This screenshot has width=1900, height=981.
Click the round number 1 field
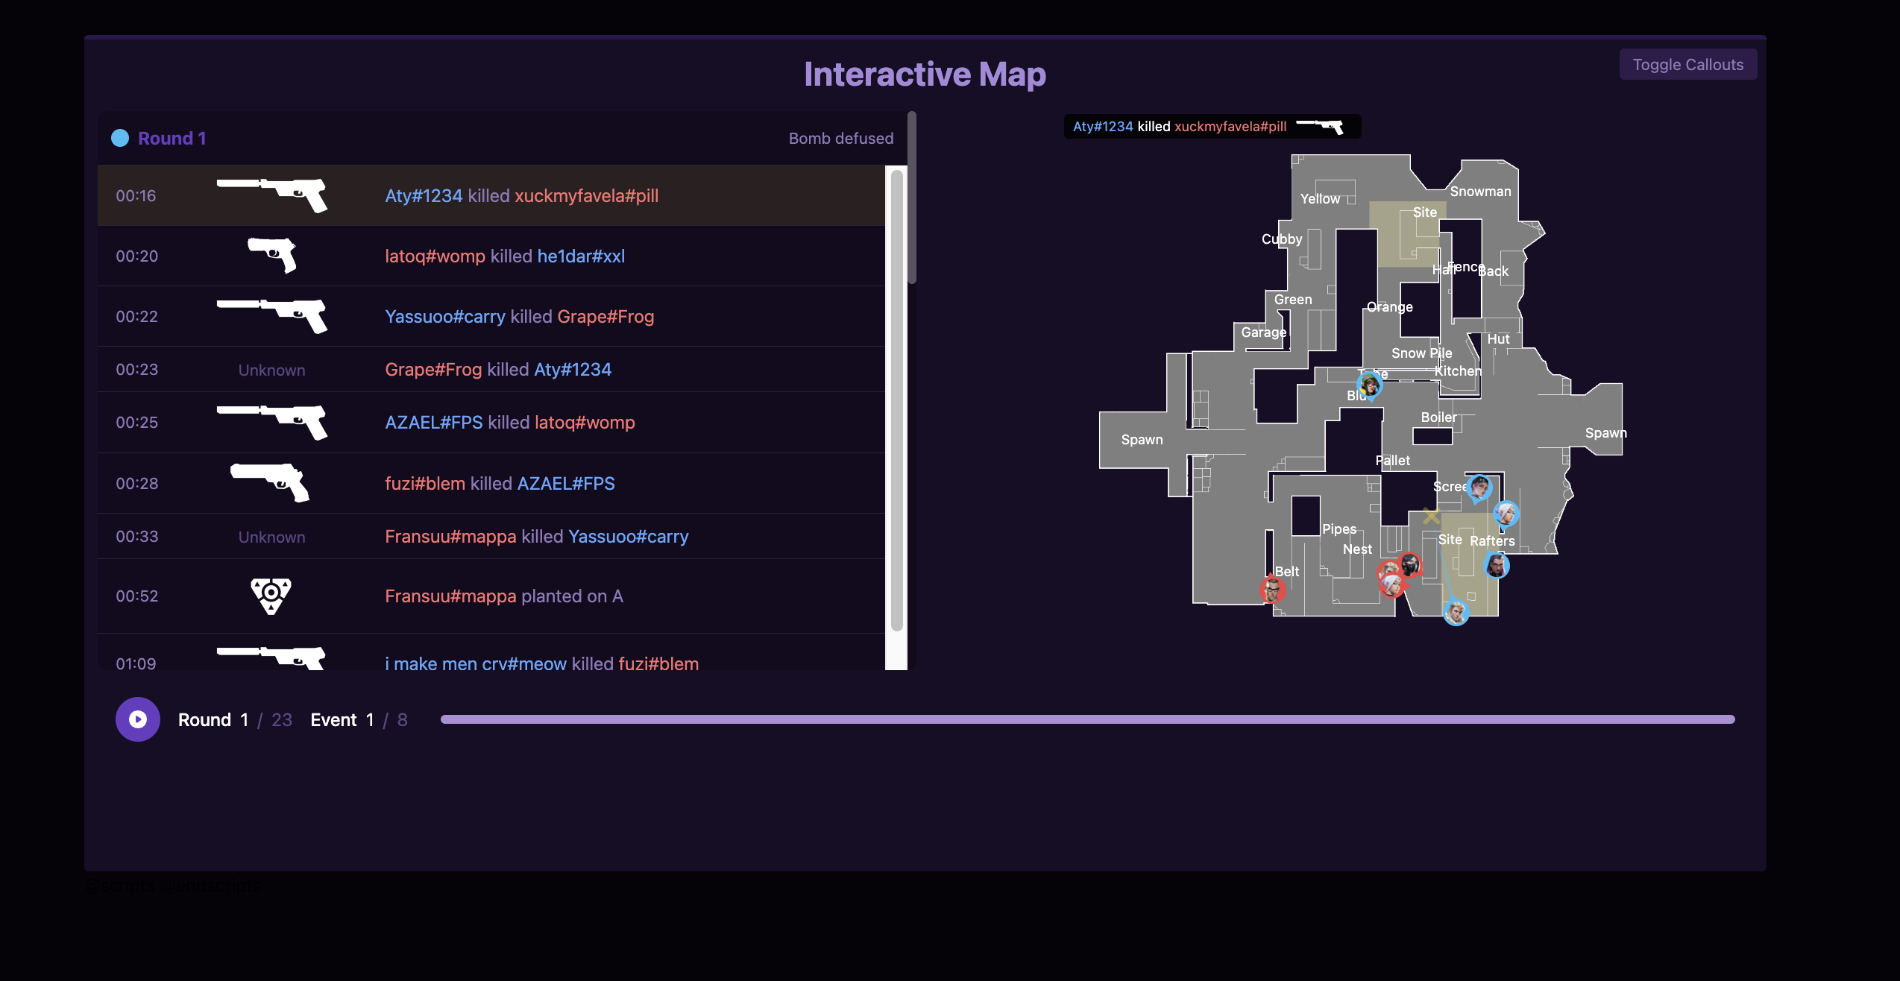coord(244,719)
